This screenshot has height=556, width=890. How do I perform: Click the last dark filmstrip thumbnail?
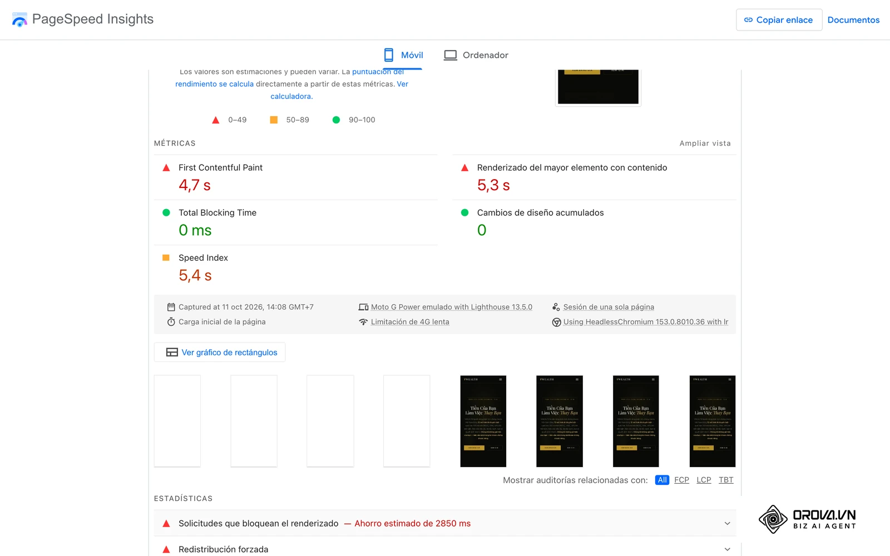point(713,421)
